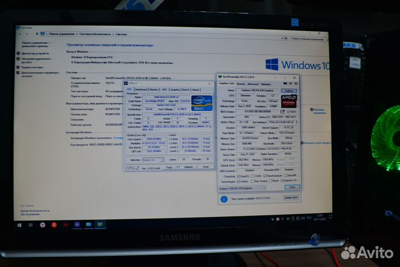Refresh the System window address bar
This screenshot has height=267, width=400.
click(286, 38)
